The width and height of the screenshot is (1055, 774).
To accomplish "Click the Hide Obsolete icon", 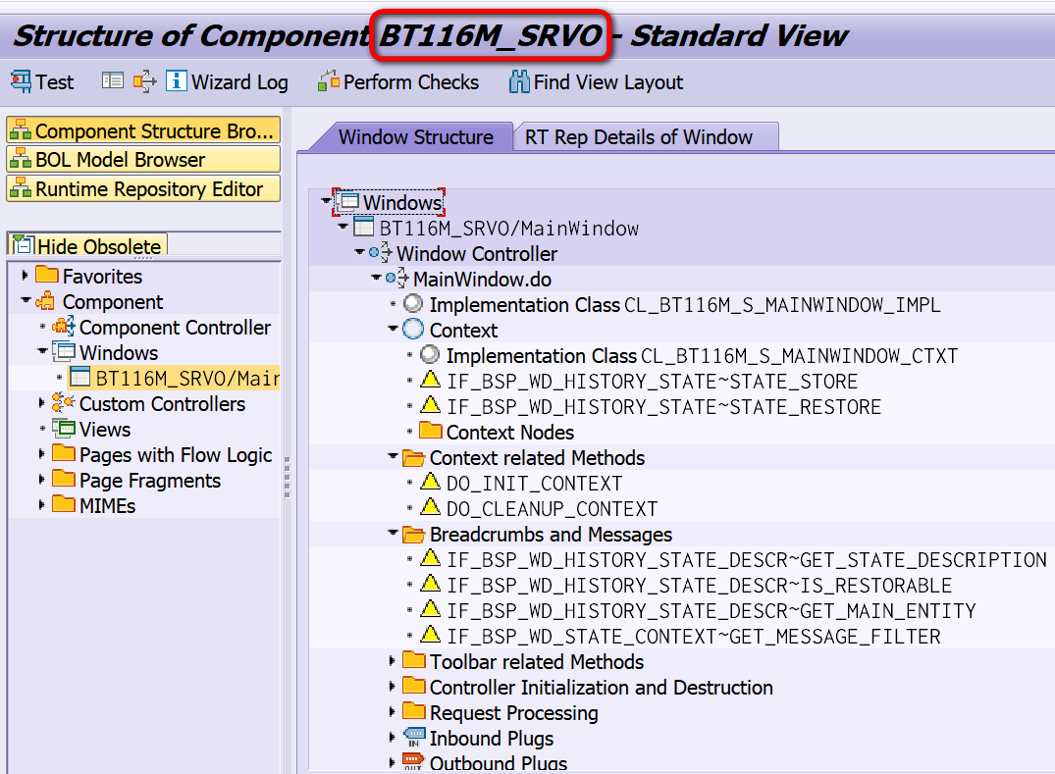I will (x=23, y=245).
